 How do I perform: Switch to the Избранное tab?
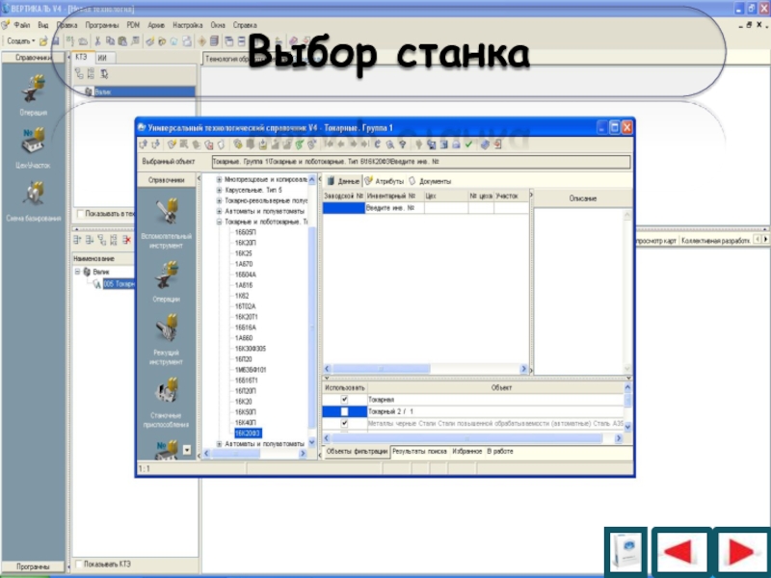coord(466,451)
